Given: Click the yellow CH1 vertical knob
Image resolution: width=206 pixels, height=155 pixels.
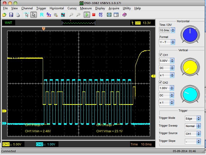Looking at the screenshot, I should pyautogui.click(x=190, y=67).
